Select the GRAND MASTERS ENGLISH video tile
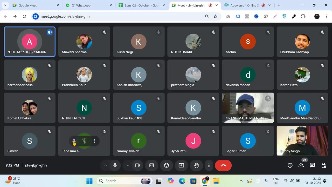Viewport: 332px width, 187px height. coord(248,108)
